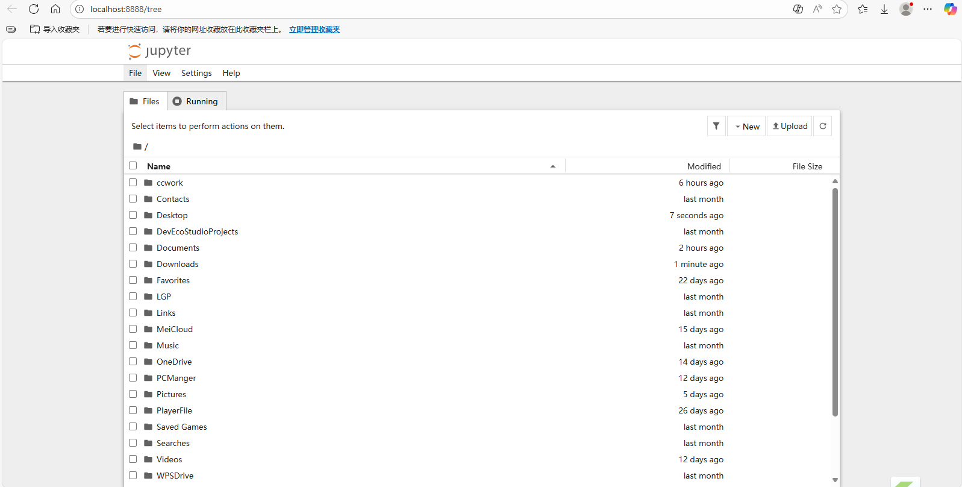Click the folder icon next to Links
962x487 pixels.
pyautogui.click(x=148, y=313)
